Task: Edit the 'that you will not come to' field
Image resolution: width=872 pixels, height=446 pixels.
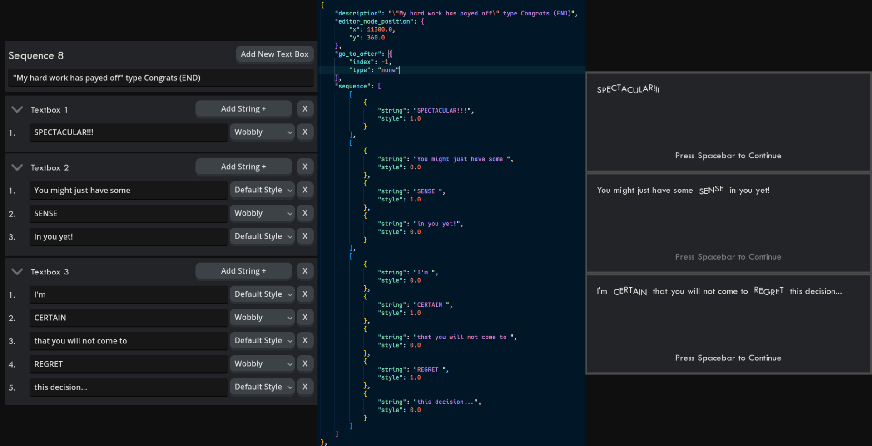Action: coord(129,341)
